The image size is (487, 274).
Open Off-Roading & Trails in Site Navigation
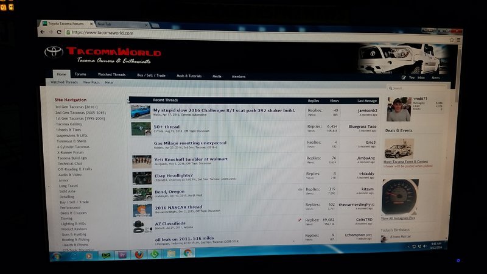point(75,169)
